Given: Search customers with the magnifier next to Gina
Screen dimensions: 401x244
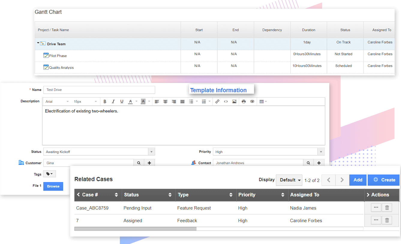Looking at the screenshot, I should point(139,163).
